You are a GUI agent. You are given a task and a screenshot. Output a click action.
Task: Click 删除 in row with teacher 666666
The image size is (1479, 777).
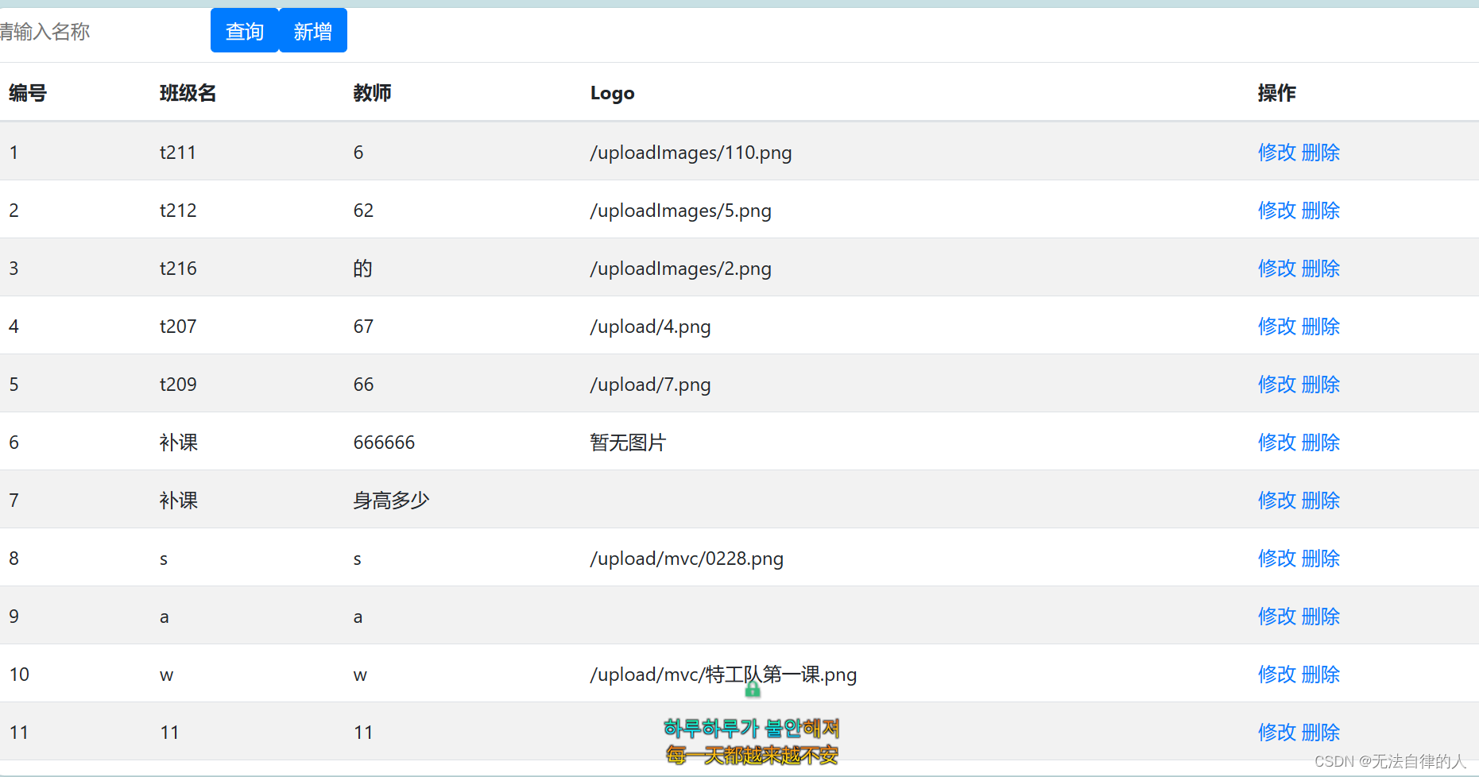tap(1321, 442)
